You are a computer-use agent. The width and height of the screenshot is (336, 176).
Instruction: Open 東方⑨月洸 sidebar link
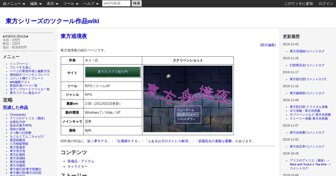17,151
